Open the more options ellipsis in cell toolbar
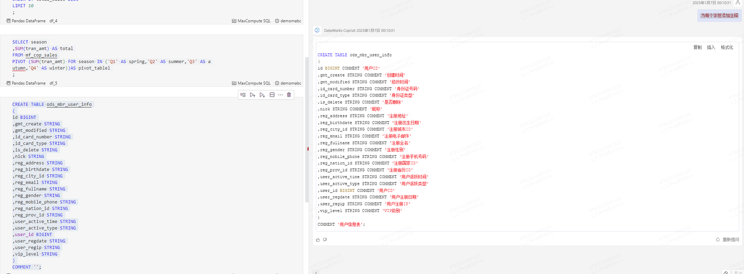 [280, 95]
